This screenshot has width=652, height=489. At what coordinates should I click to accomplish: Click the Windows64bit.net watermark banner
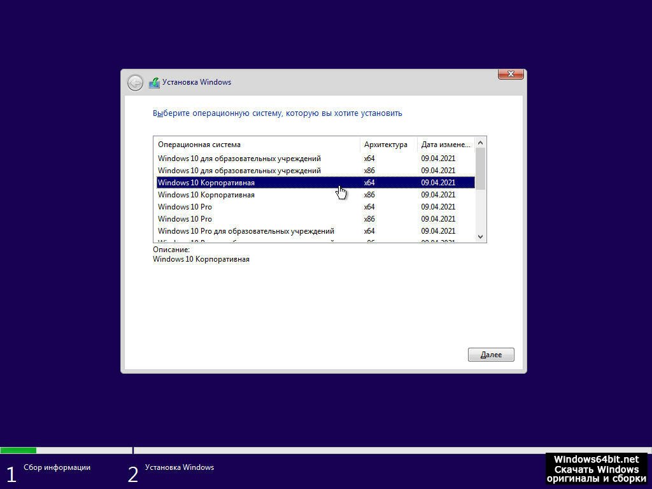[596, 469]
